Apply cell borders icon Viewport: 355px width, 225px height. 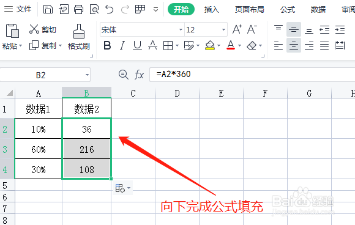(168, 46)
